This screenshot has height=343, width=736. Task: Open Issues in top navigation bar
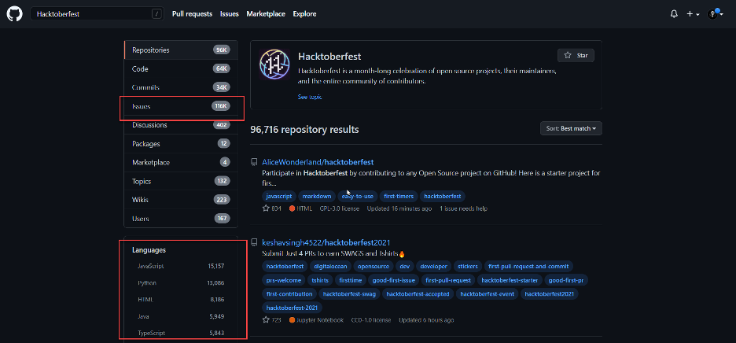pos(229,14)
